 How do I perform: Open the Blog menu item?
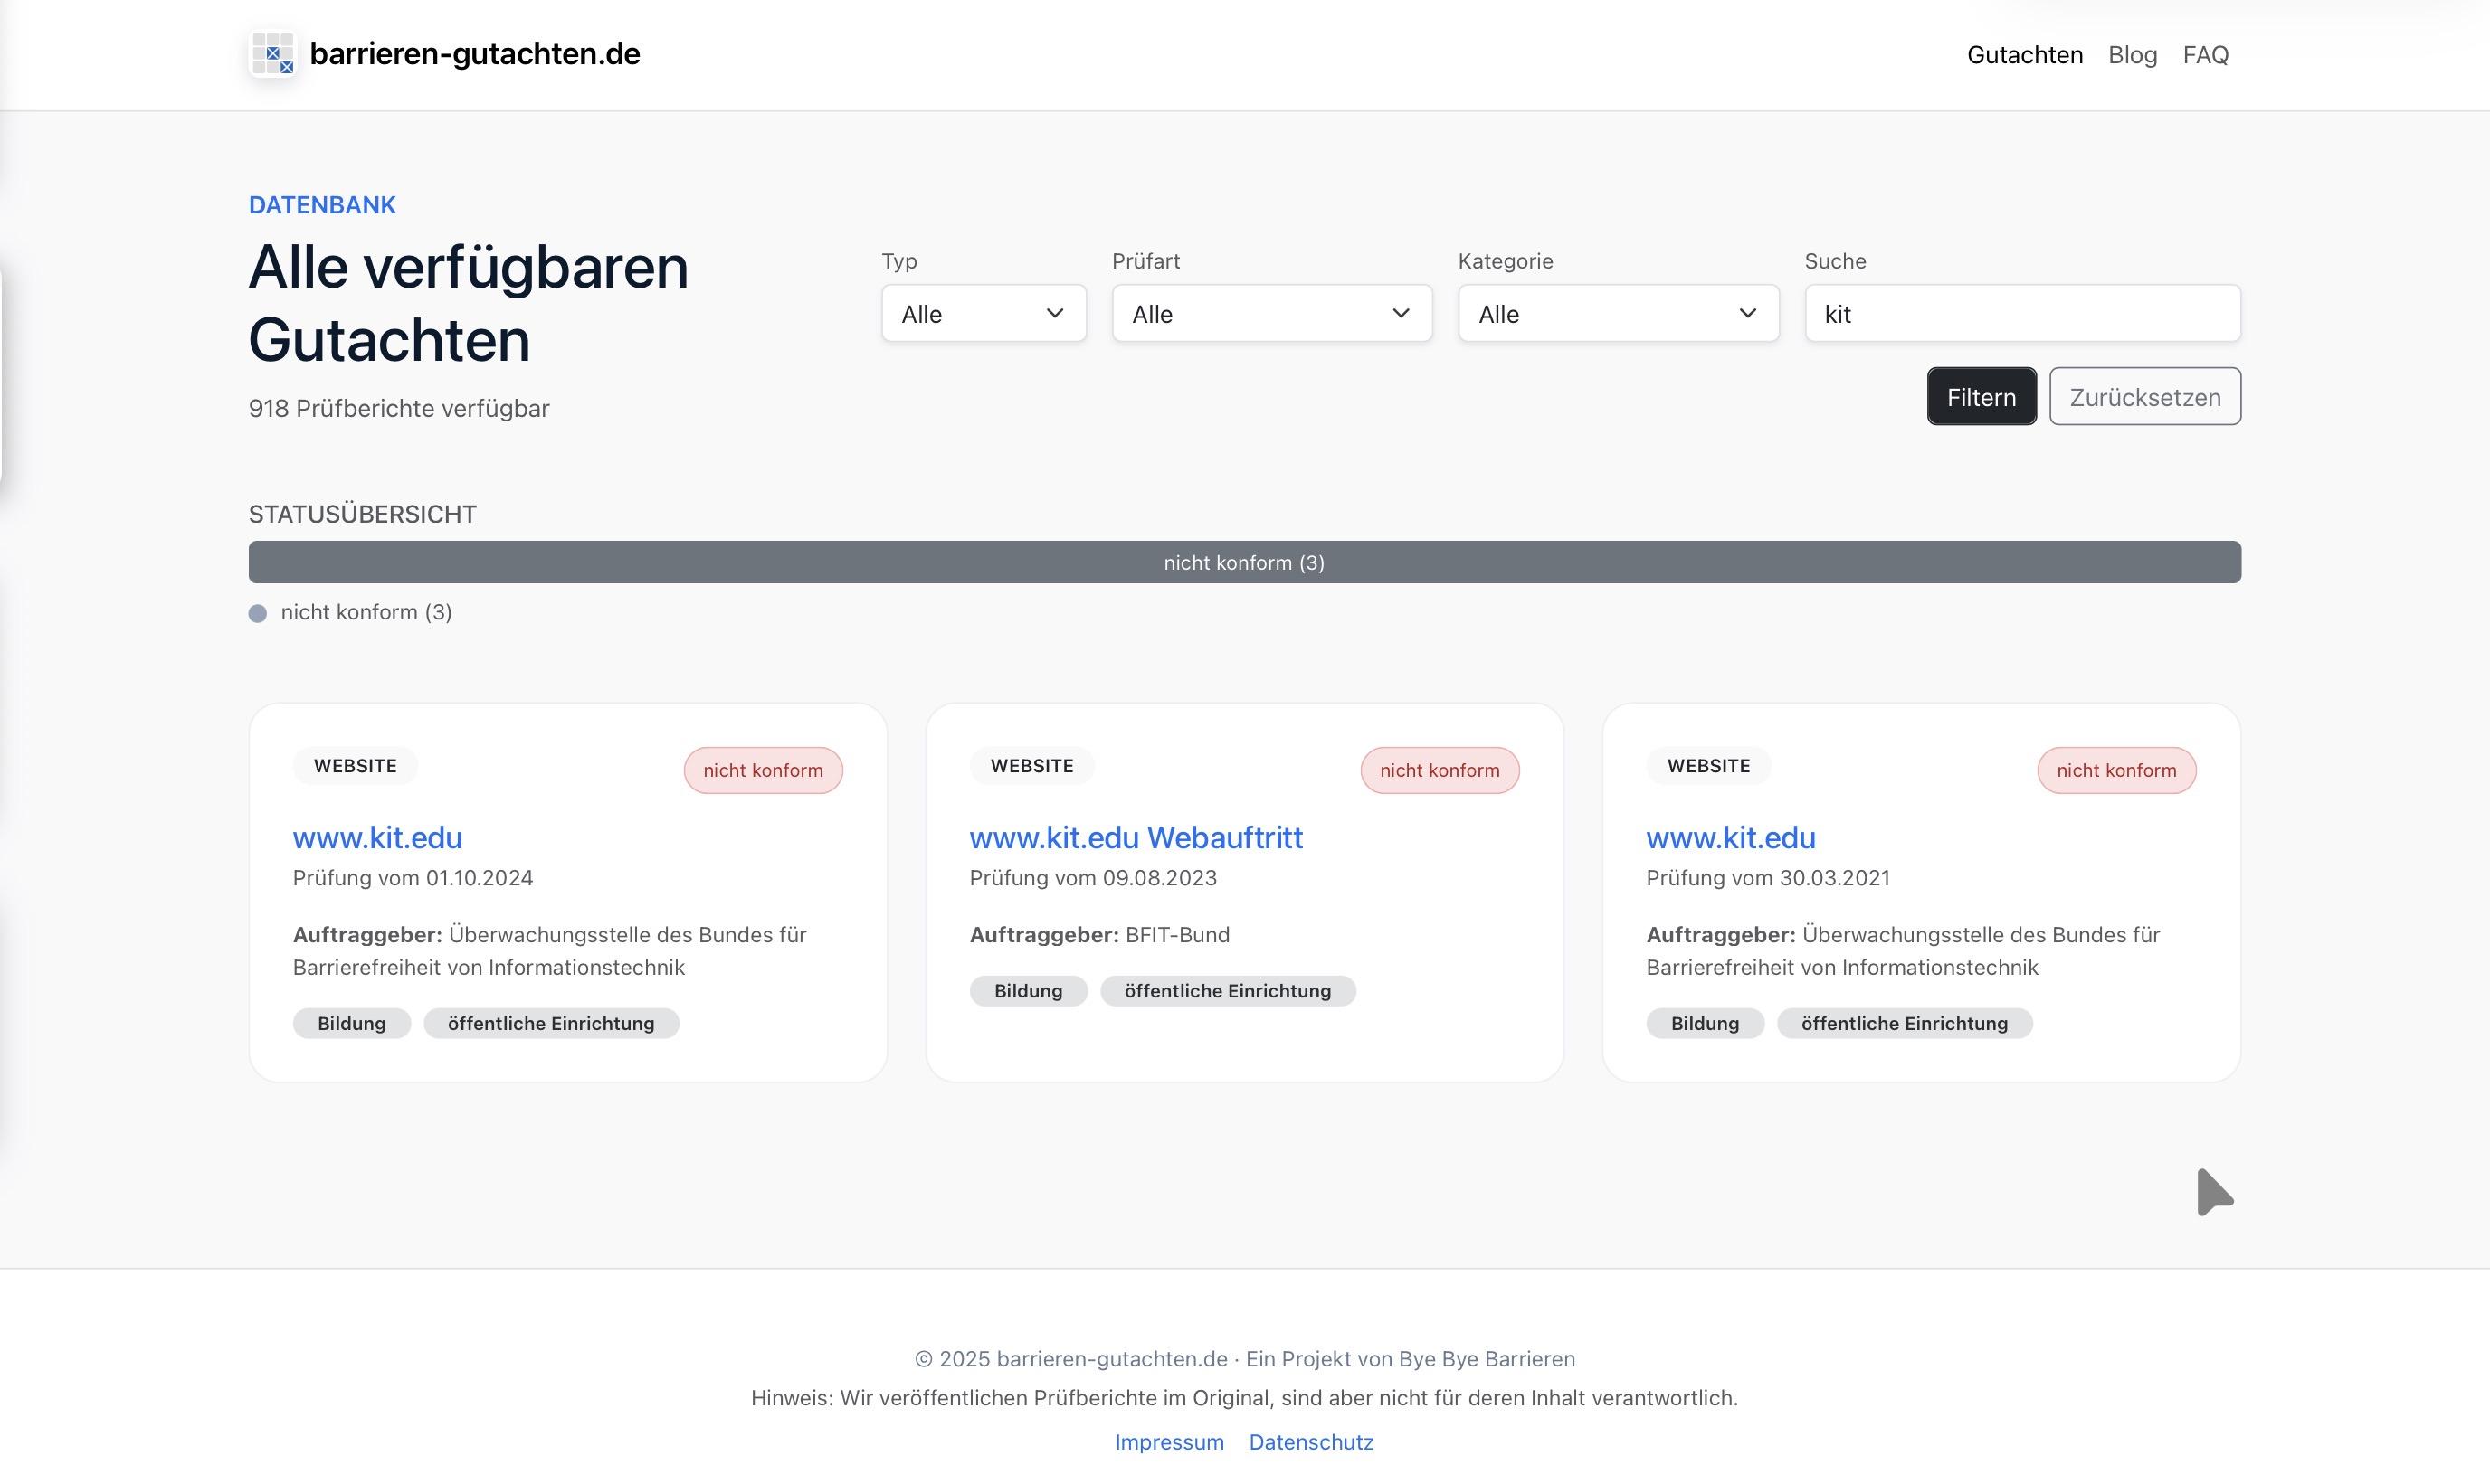(2132, 55)
